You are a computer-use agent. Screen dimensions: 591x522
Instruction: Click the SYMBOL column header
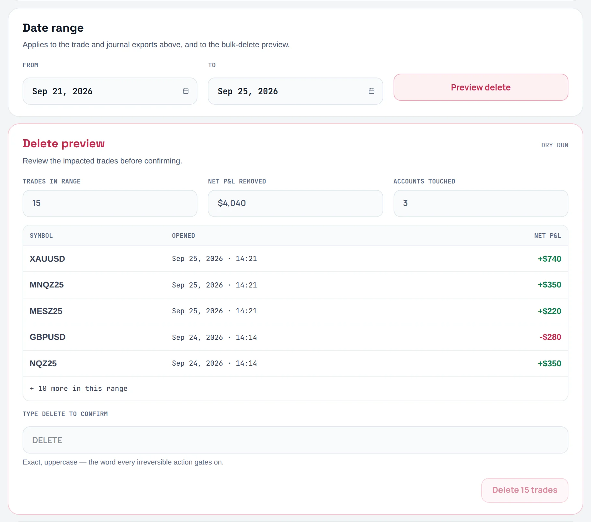coord(41,235)
